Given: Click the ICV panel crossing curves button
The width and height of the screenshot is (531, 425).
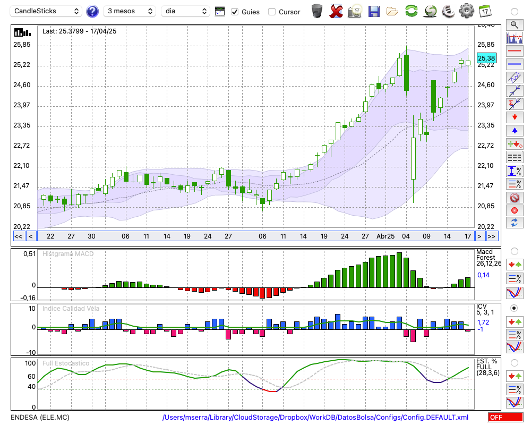Looking at the screenshot, I should click(515, 347).
